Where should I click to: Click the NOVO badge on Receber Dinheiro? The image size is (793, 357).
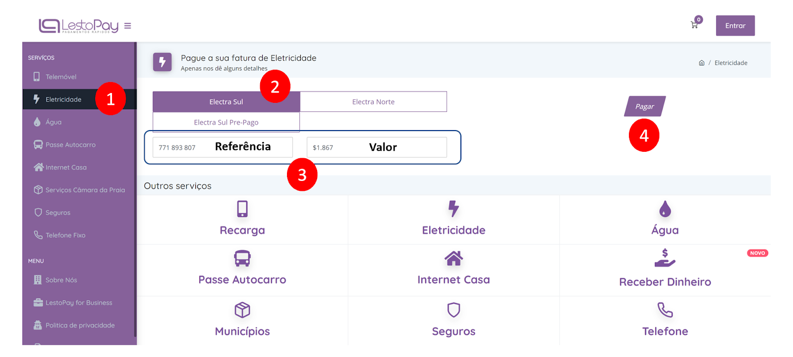[757, 253]
